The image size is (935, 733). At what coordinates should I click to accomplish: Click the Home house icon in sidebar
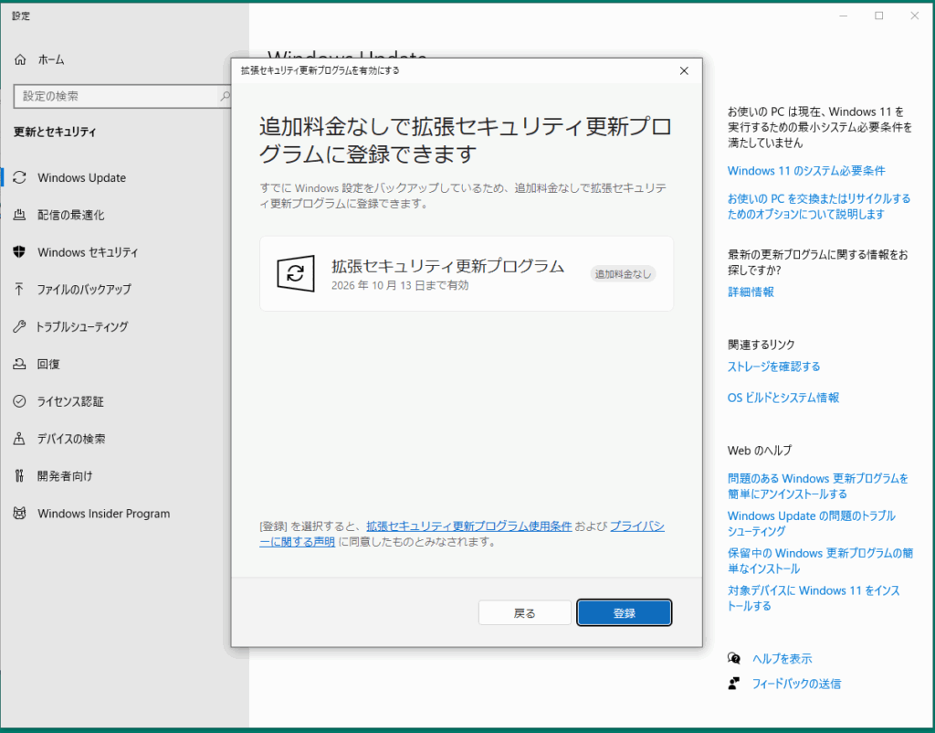click(x=20, y=59)
